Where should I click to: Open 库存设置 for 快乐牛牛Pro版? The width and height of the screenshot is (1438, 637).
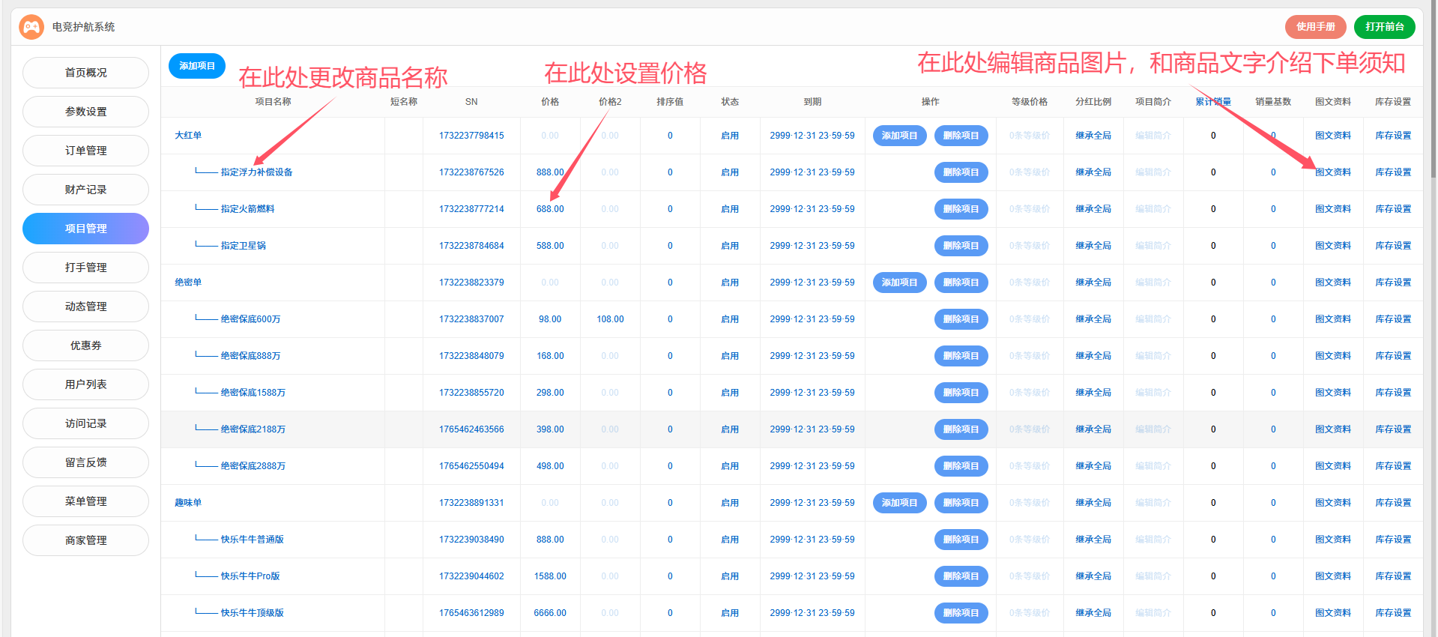[1392, 576]
